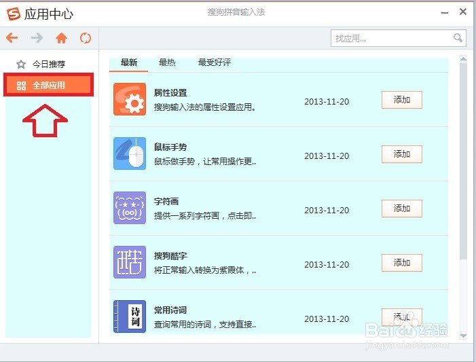Click the date in 字符画 row
This screenshot has height=362, width=476.
tap(327, 210)
